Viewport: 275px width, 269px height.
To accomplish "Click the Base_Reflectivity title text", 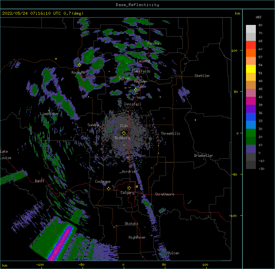I will 137,5.
